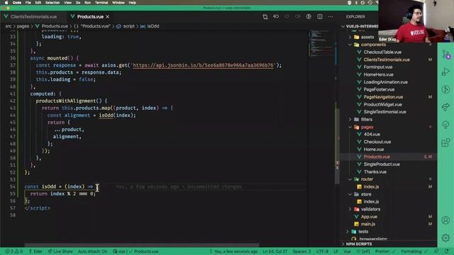Open App.vue file

click(369, 217)
